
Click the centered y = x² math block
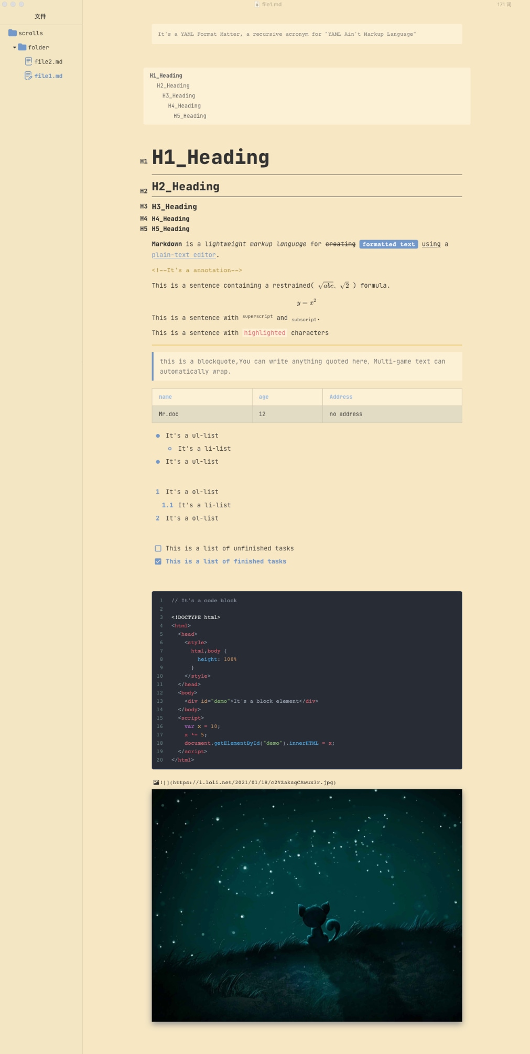click(x=307, y=302)
